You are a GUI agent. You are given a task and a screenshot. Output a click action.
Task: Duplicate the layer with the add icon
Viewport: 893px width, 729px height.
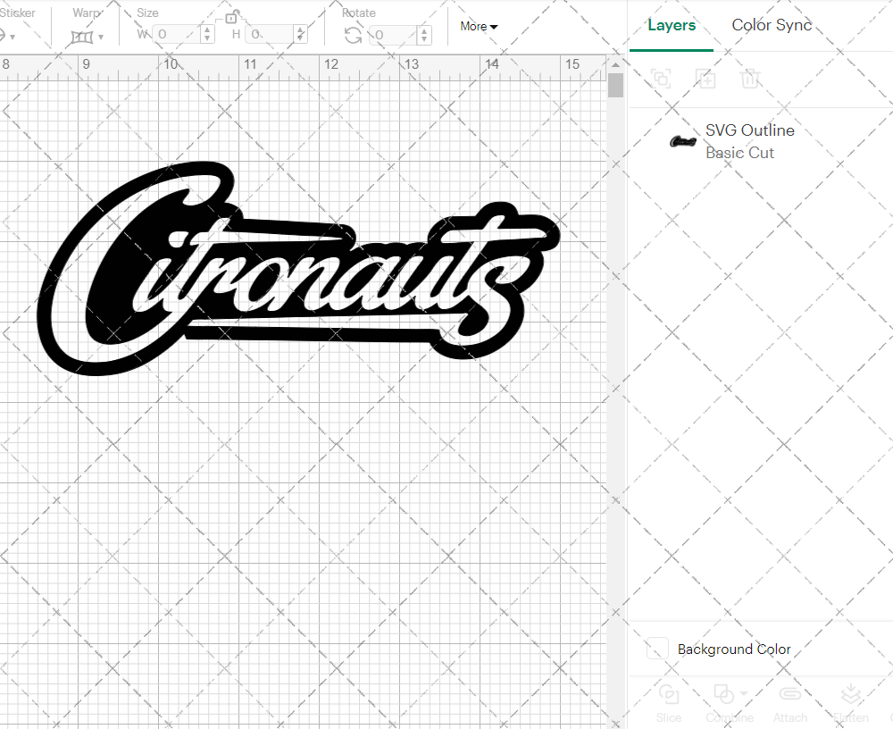pos(706,79)
